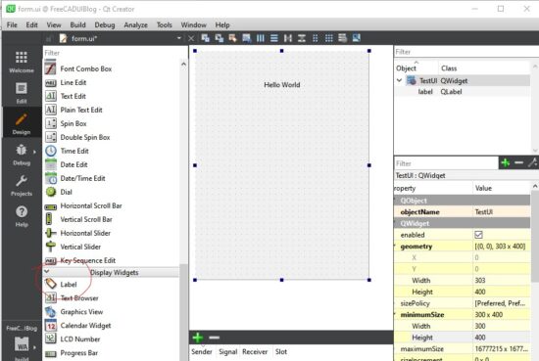Open the Analyze menu
Image resolution: width=539 pixels, height=361 pixels.
point(135,24)
